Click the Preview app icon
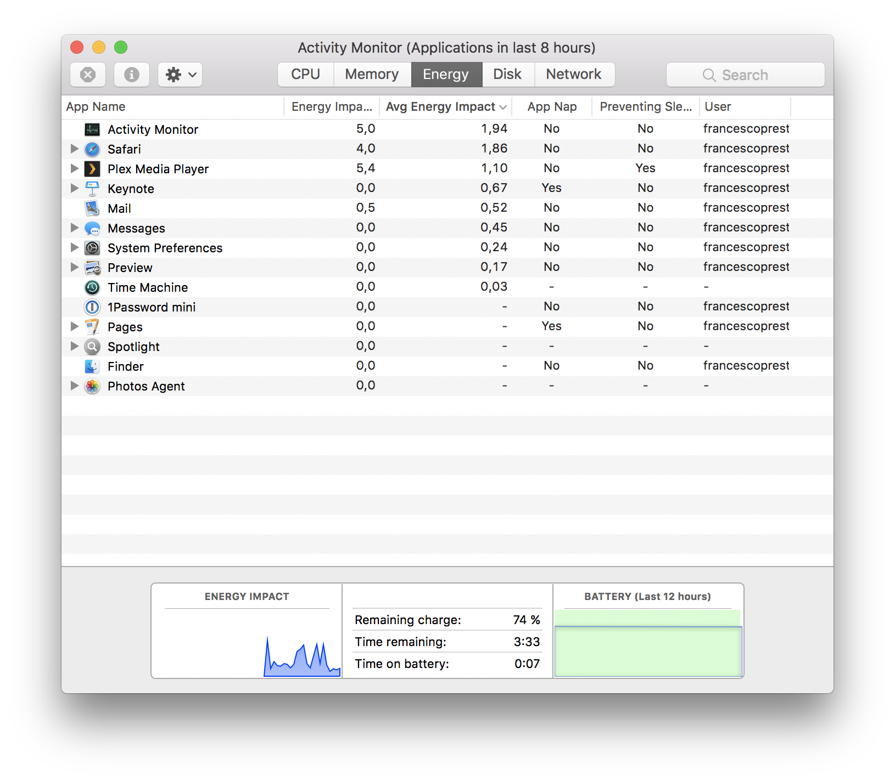The image size is (895, 781). [92, 268]
